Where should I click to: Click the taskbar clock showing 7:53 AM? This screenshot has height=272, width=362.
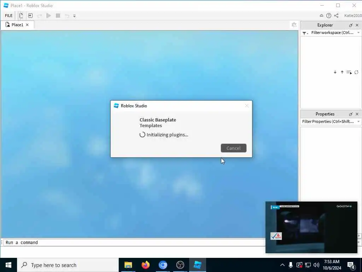[x=332, y=265]
